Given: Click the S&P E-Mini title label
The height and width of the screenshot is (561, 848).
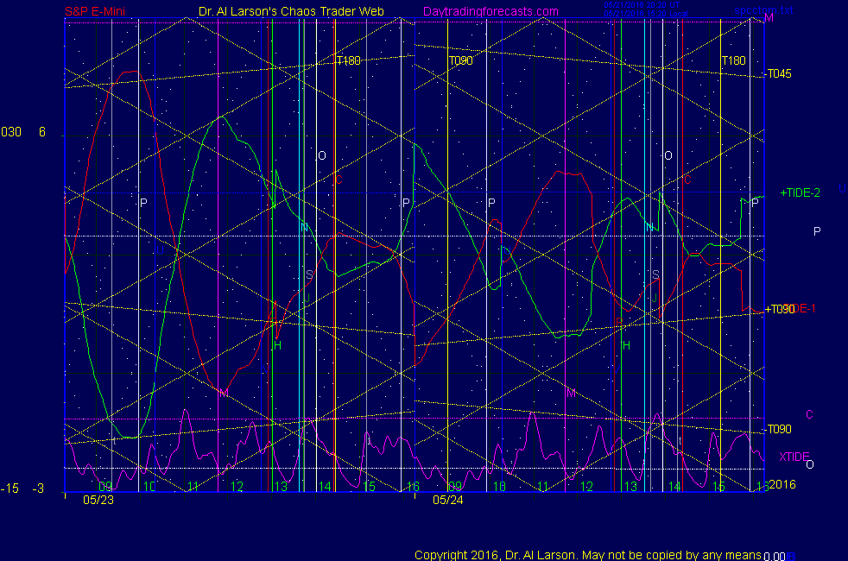Looking at the screenshot, I should click(98, 12).
